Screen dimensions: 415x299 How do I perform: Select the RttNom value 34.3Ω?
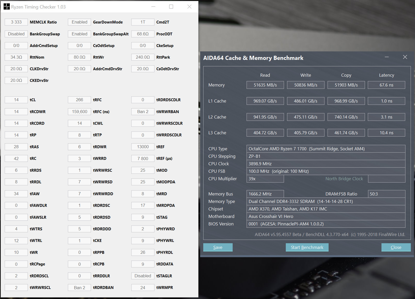click(x=16, y=57)
